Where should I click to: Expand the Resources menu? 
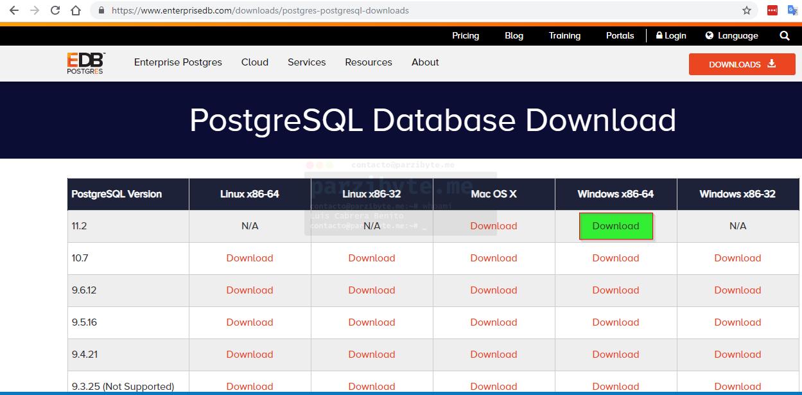368,62
